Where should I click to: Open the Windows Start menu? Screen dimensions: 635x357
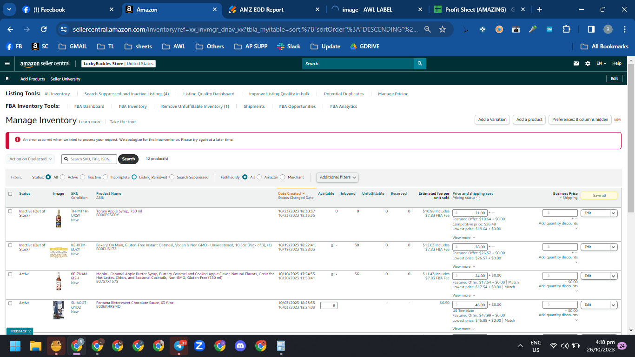pos(15,346)
